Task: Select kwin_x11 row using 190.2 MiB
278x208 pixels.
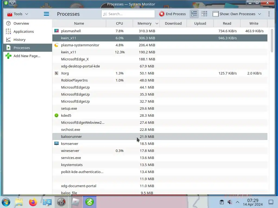Action: (160, 52)
